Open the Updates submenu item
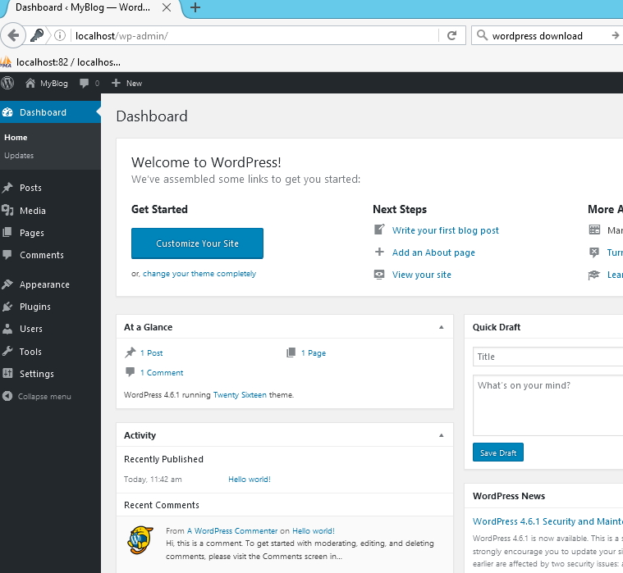The image size is (623, 573). (19, 156)
